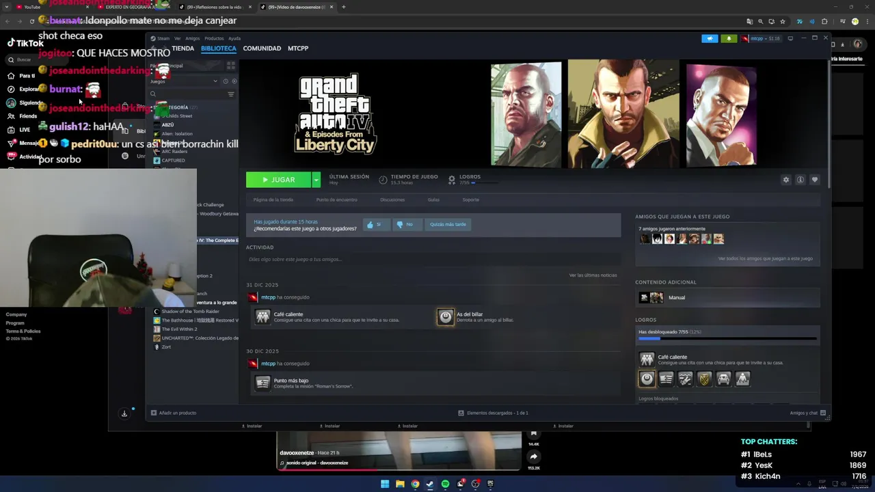Select CAPTURED in library list
The width and height of the screenshot is (875, 492).
[173, 161]
